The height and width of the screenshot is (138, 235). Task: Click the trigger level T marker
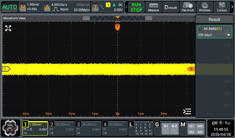(x=191, y=69)
